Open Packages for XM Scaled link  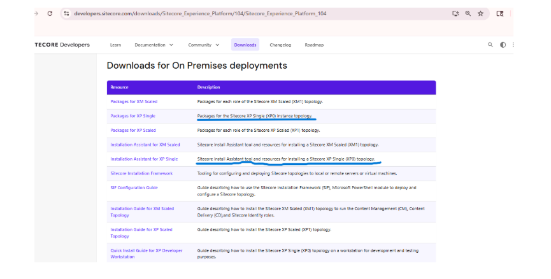tap(134, 101)
